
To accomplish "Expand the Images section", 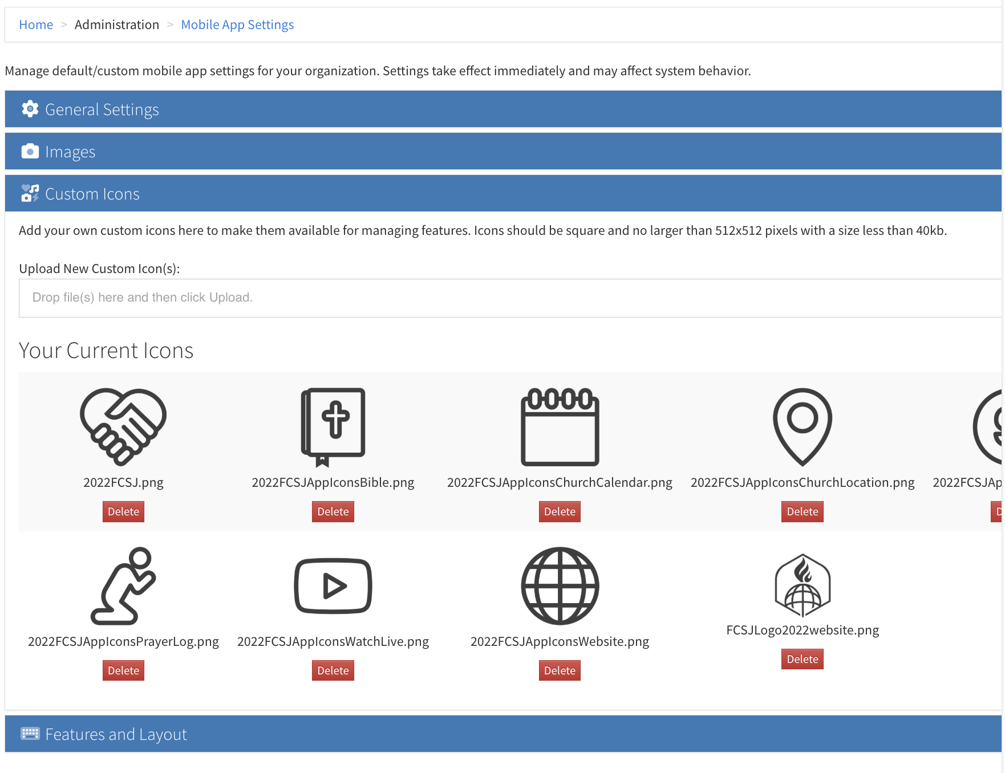I will (503, 151).
